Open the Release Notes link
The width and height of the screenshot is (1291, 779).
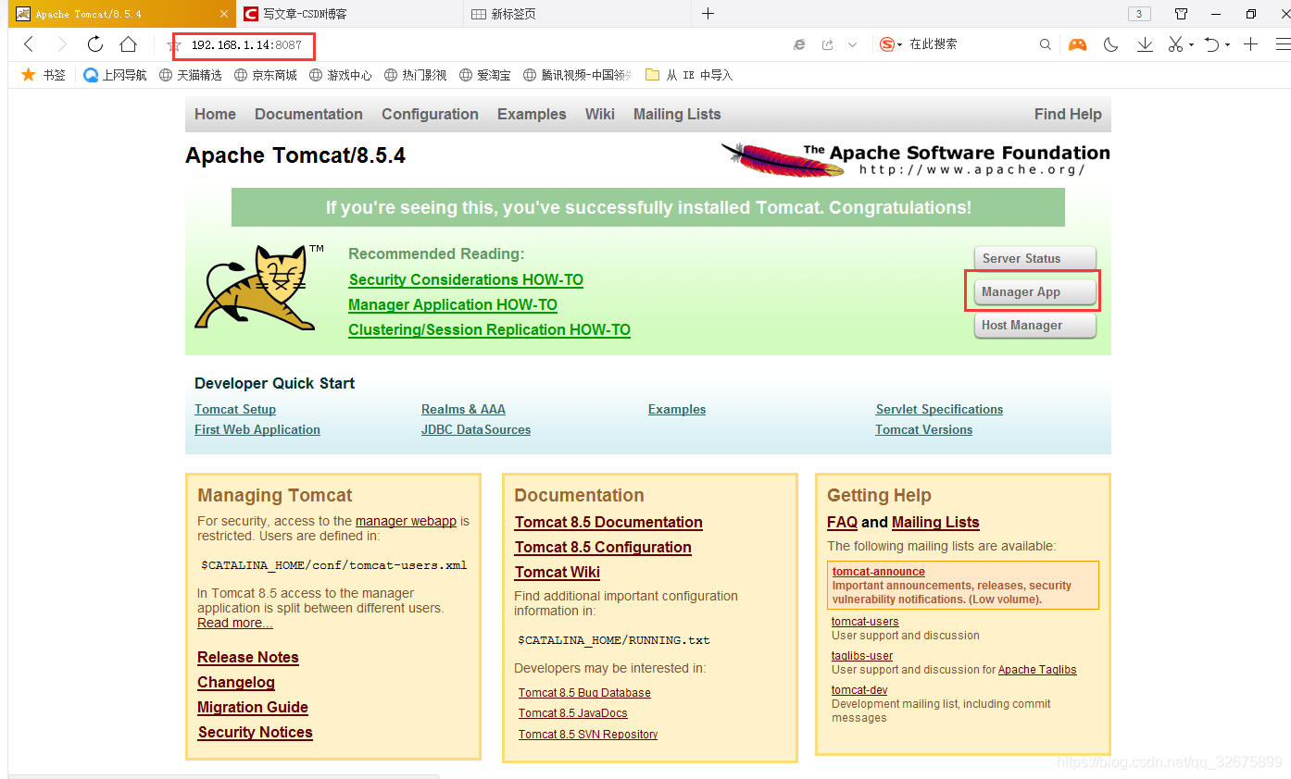tap(248, 657)
